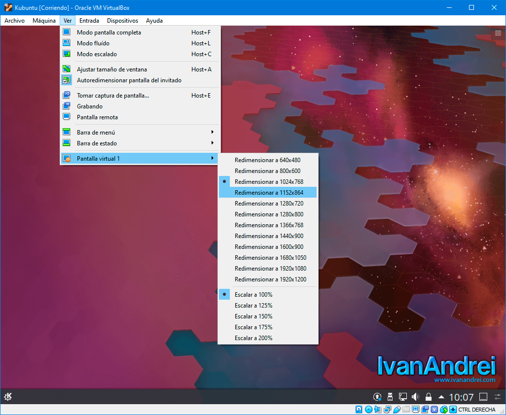
Task: Select Redimensionar a 1600x900
Action: tap(268, 247)
